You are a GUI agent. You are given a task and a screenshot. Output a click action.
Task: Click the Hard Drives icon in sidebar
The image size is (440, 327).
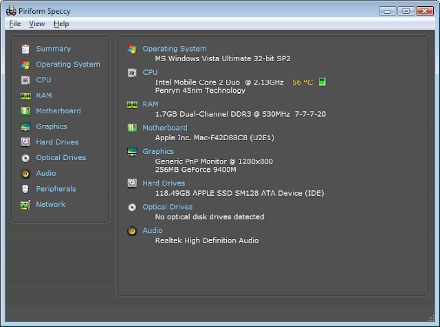[x=25, y=142]
